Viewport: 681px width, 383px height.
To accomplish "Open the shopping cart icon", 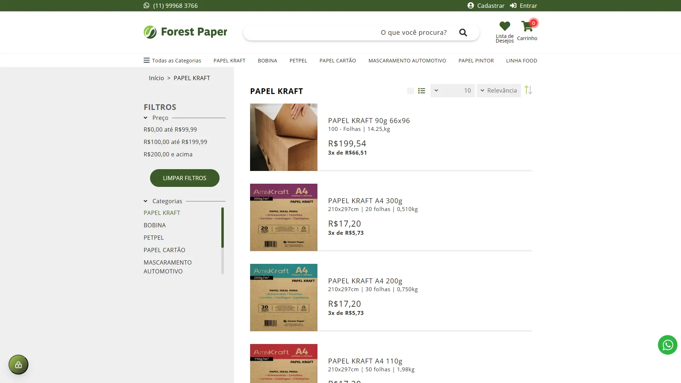I will point(527,26).
